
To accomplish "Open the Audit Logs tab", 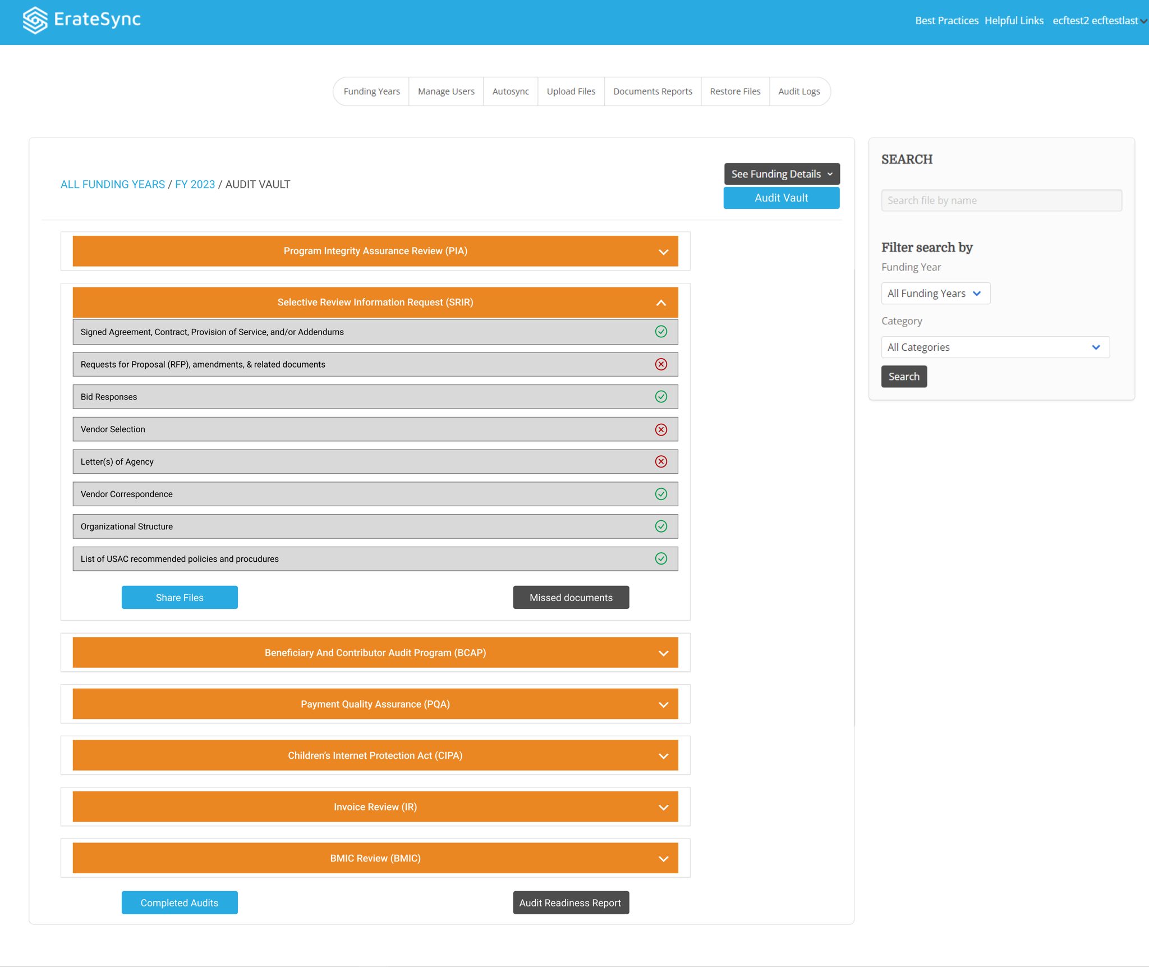I will coord(798,91).
